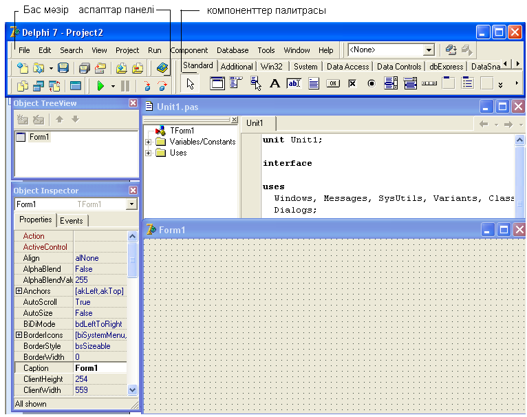Select the PopupMenu component
Screen dimensions: 527x417
(256, 83)
